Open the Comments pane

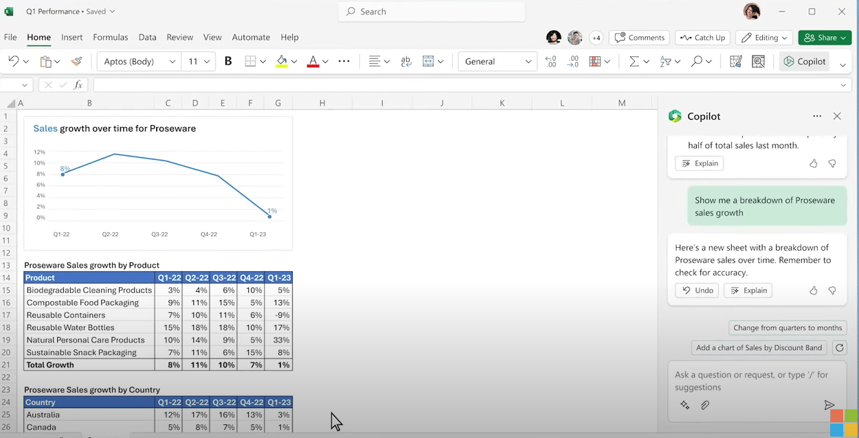point(640,38)
